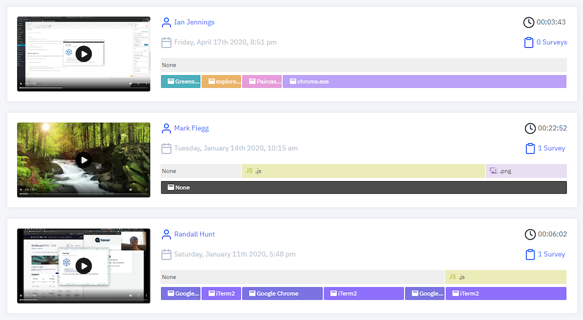Select gray None file segment in Mark Flegg card
Viewport: 583px width, 320px height.
pyautogui.click(x=201, y=171)
